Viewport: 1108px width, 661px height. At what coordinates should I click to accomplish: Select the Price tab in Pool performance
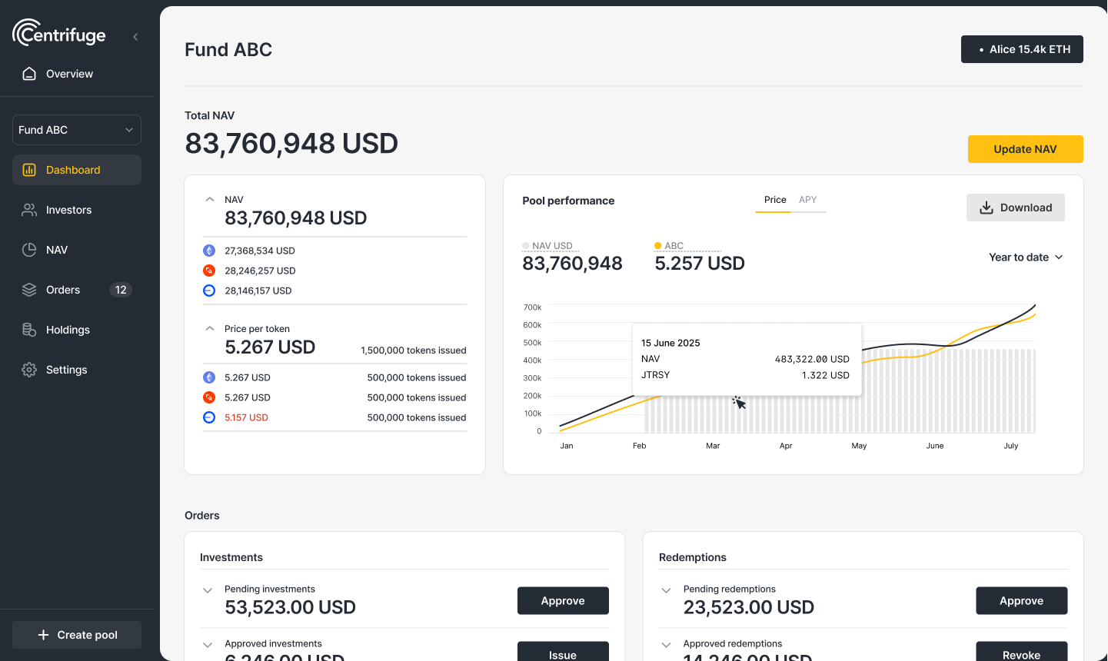click(774, 200)
